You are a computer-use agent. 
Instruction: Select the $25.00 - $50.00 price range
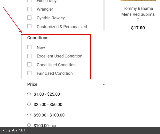pos(29,104)
